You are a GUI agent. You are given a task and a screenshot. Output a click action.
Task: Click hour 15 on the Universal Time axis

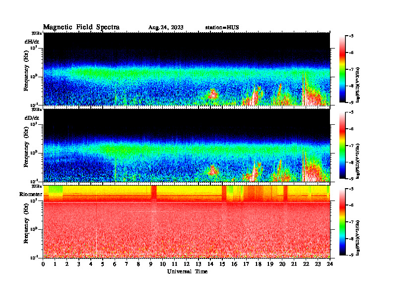click(x=222, y=264)
